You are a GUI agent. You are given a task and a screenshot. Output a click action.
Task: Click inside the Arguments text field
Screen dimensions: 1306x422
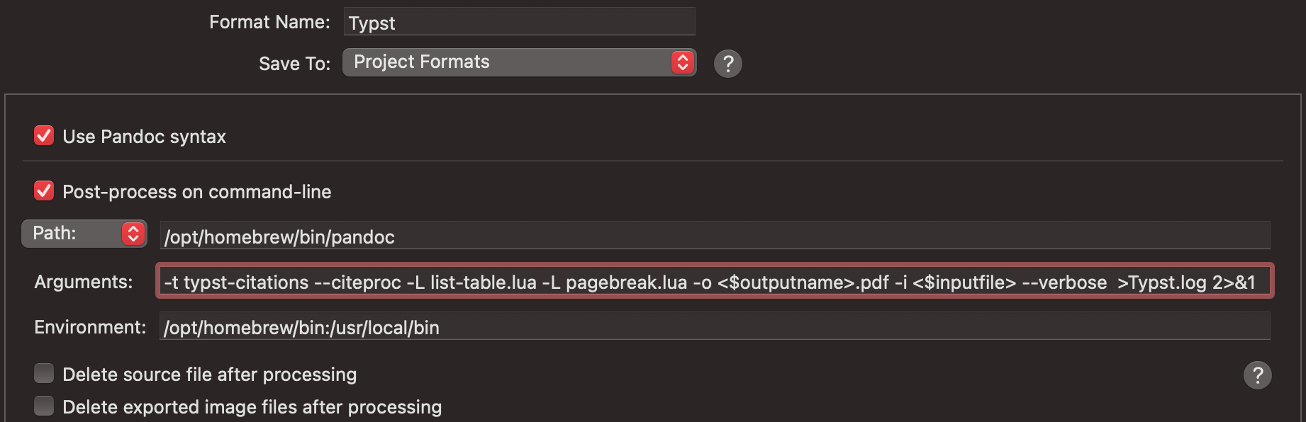click(x=715, y=281)
